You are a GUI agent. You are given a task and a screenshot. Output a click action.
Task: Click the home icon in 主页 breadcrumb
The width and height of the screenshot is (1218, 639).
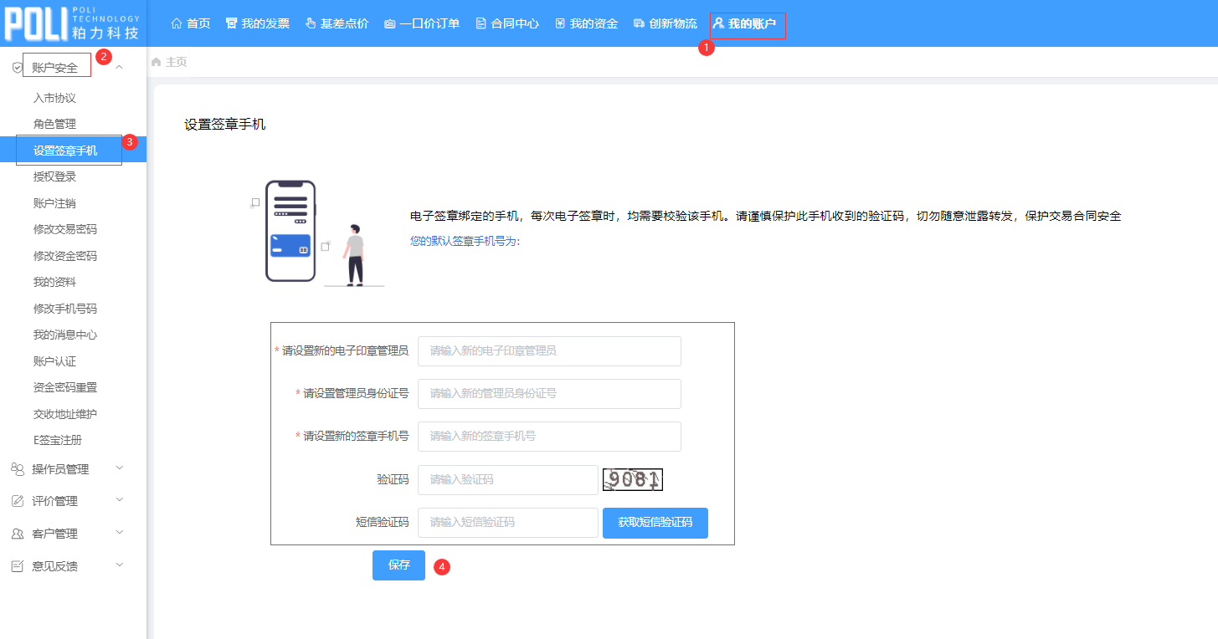pos(156,62)
